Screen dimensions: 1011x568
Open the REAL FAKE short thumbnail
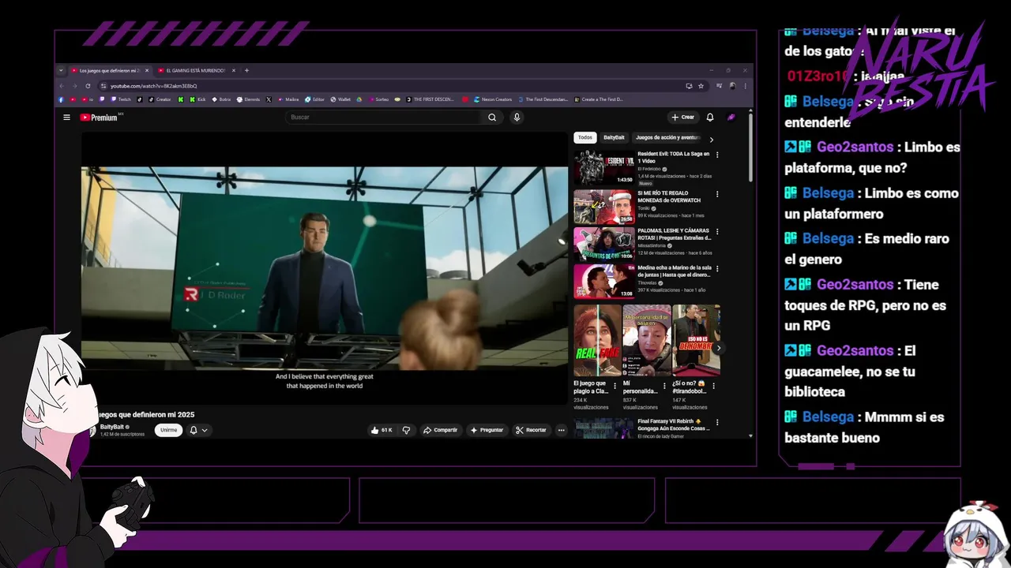(x=597, y=341)
